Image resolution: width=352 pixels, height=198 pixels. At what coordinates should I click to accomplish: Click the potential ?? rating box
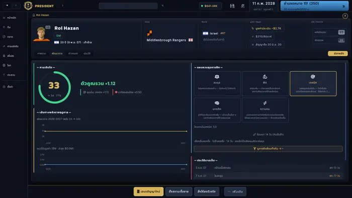click(341, 40)
